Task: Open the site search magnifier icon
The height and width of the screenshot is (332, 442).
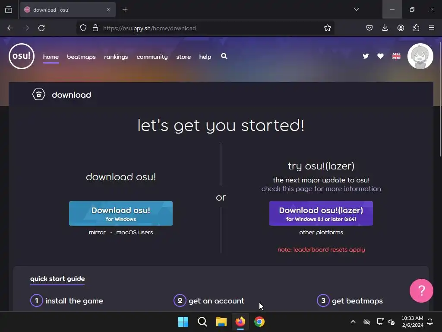Action: point(224,56)
